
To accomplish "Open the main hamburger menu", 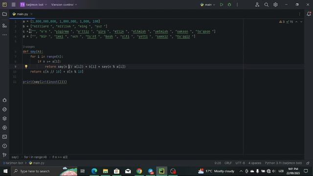I will point(13,4).
